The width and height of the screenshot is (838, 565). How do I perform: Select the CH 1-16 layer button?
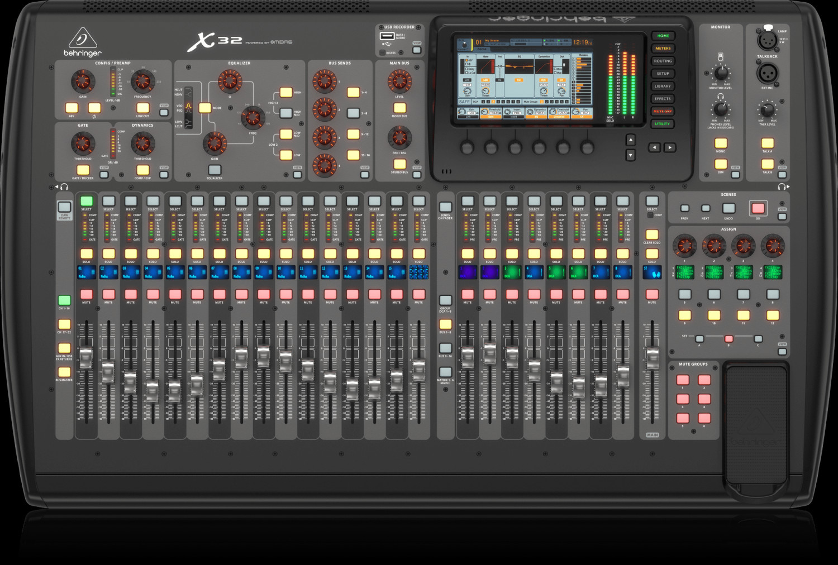[x=64, y=300]
